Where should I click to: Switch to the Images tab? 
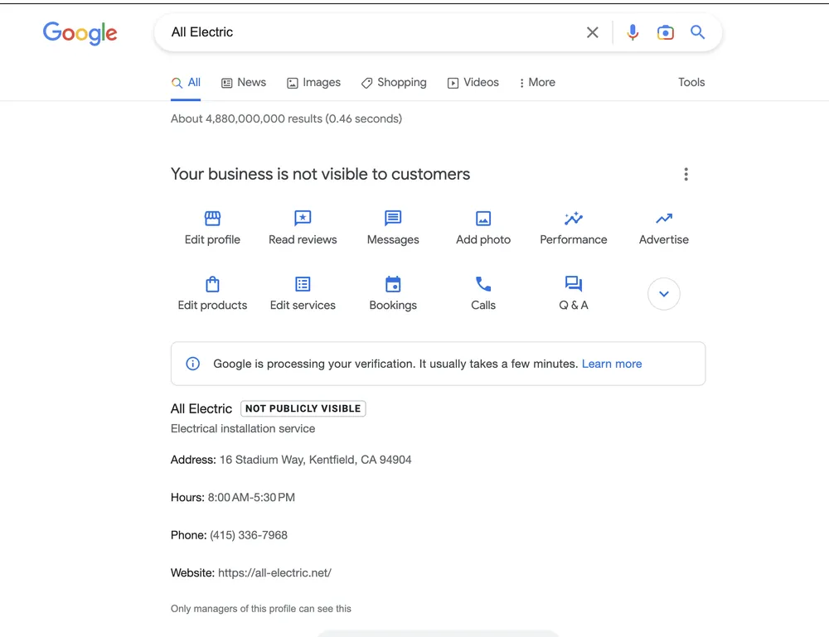tap(313, 83)
